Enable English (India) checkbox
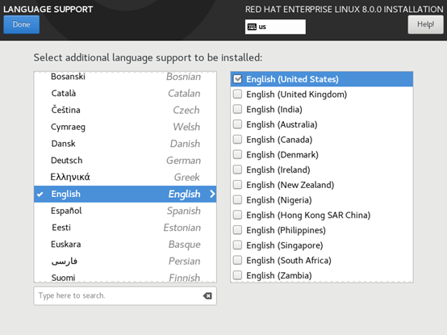The height and width of the screenshot is (335, 447). click(237, 109)
